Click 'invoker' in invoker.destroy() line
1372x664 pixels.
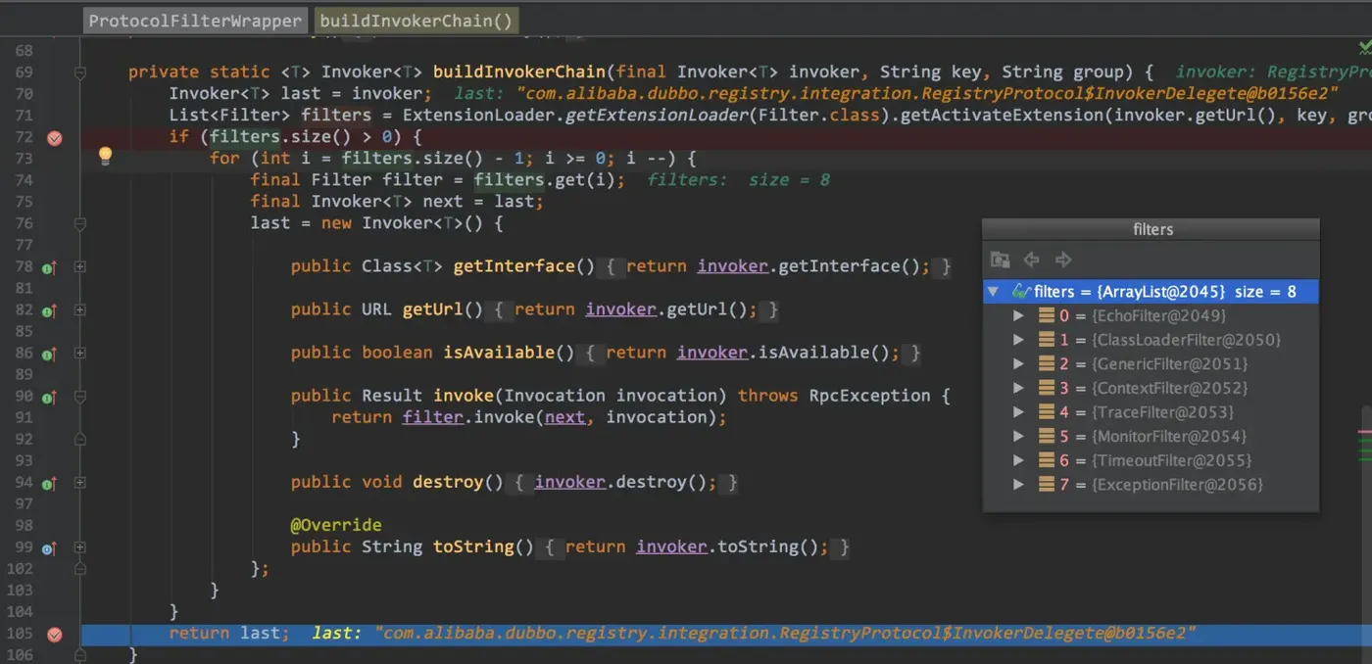[x=570, y=482]
